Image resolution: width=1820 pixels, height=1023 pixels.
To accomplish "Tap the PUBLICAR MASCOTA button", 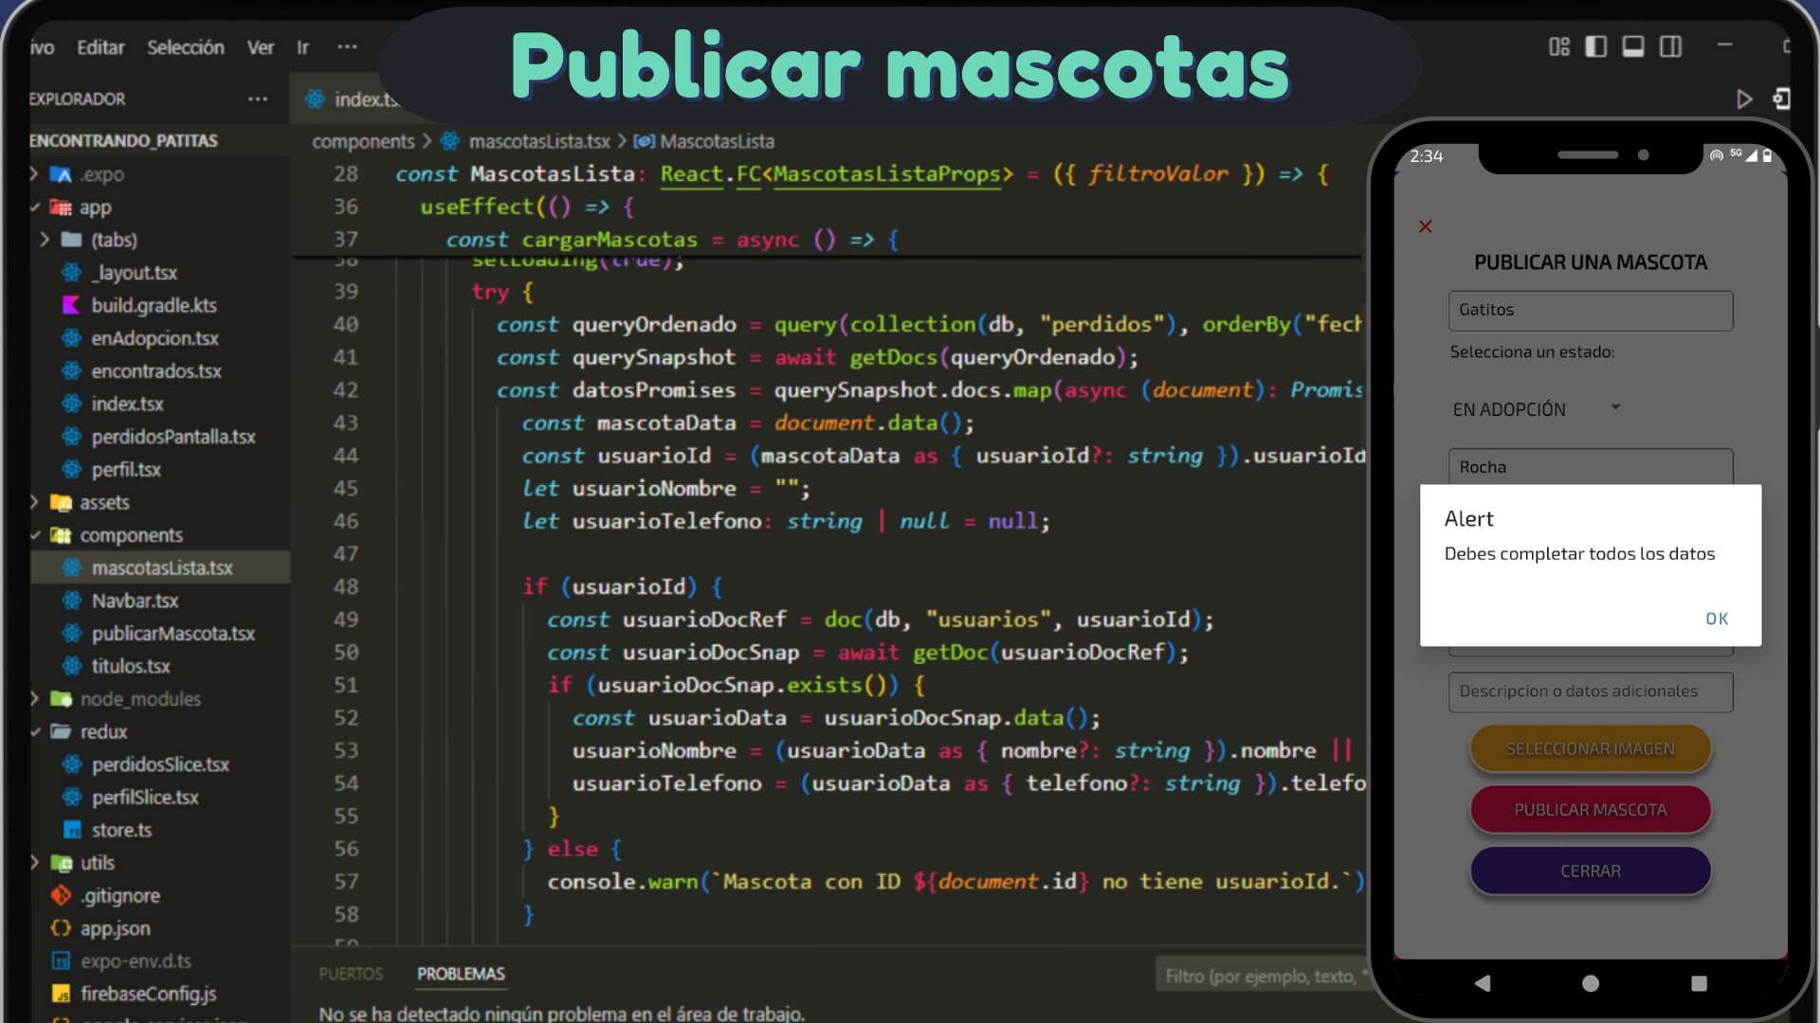I will [1590, 810].
